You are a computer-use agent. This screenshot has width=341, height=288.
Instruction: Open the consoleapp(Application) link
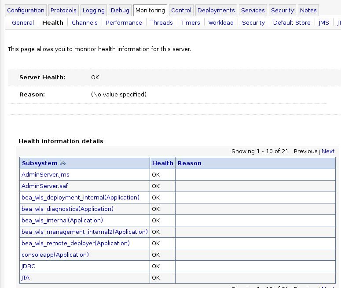55,255
